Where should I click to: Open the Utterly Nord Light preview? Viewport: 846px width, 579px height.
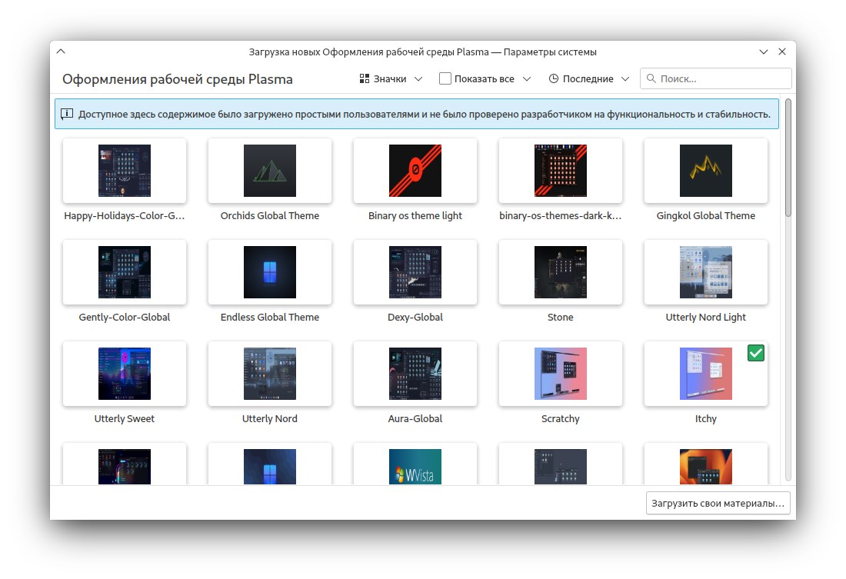(x=706, y=272)
